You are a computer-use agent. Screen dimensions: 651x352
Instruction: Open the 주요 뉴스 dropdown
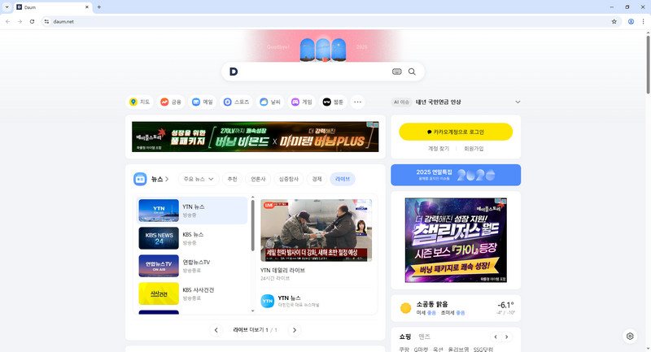point(199,179)
